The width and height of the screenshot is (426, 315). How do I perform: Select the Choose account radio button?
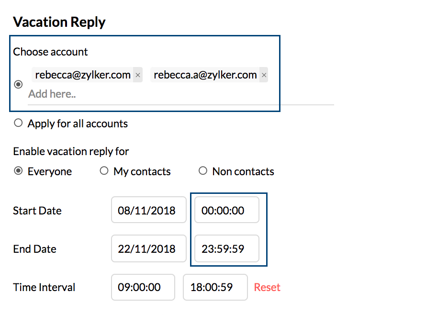pos(18,85)
